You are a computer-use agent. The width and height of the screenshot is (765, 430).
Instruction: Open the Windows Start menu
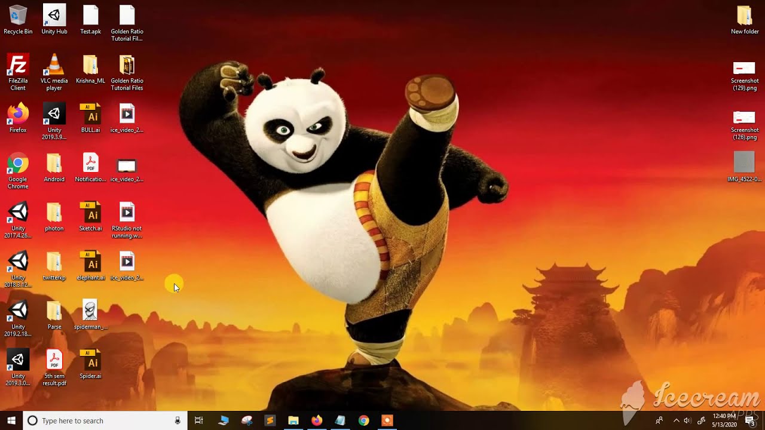click(x=11, y=420)
